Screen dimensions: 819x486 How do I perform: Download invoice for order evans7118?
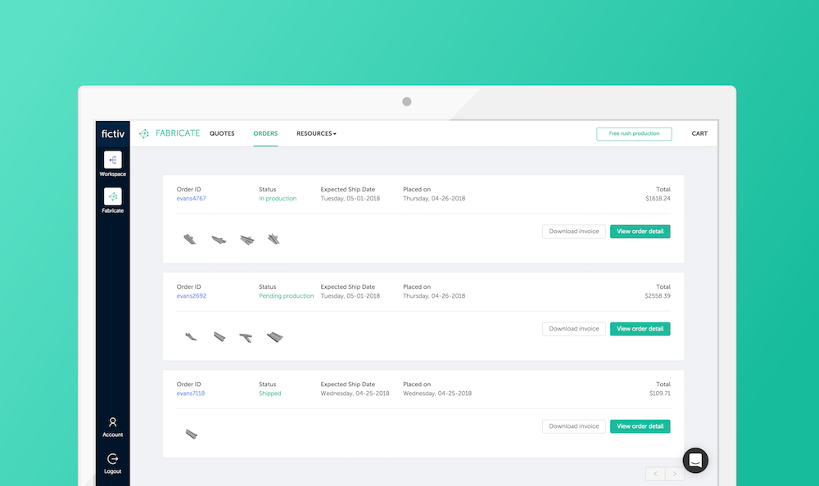tap(573, 425)
